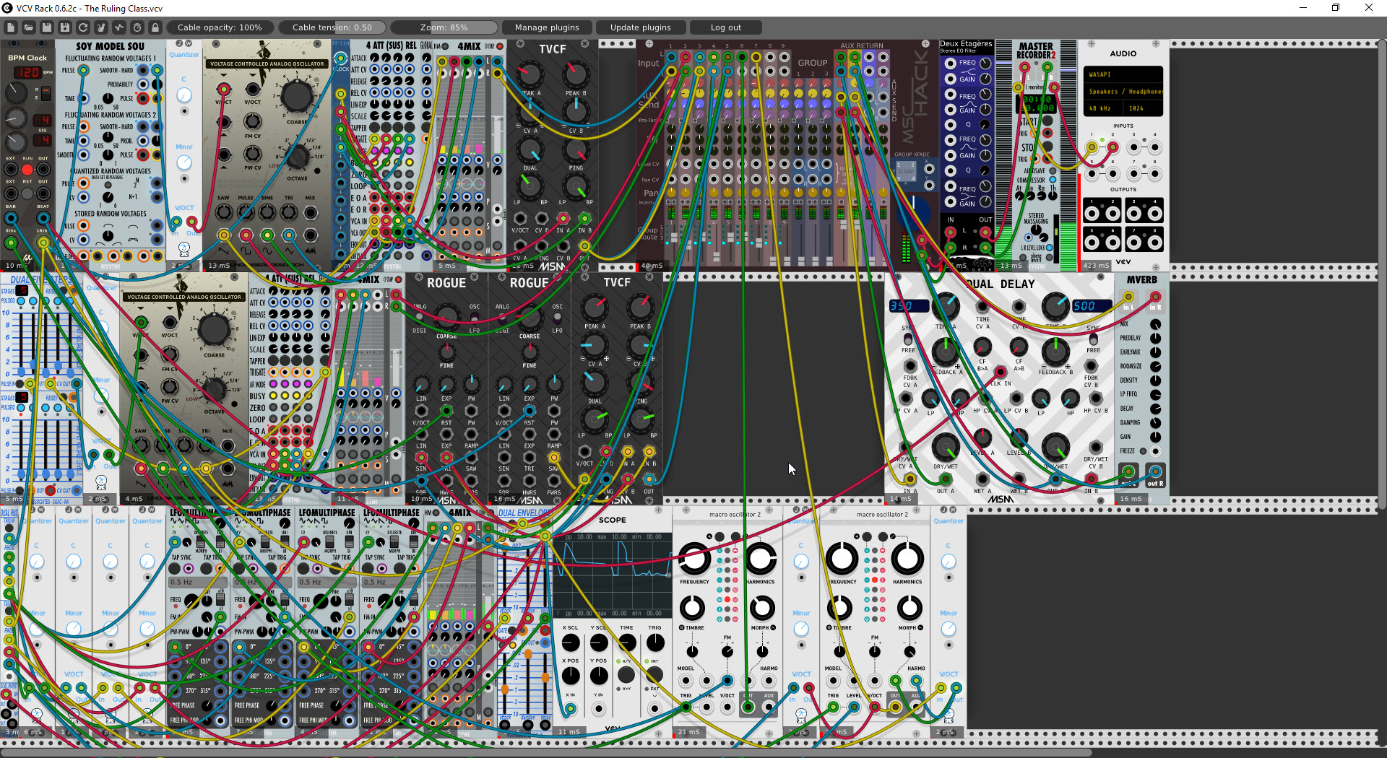Toggle the power meter waveform icon
1387x758 pixels.
click(x=119, y=27)
